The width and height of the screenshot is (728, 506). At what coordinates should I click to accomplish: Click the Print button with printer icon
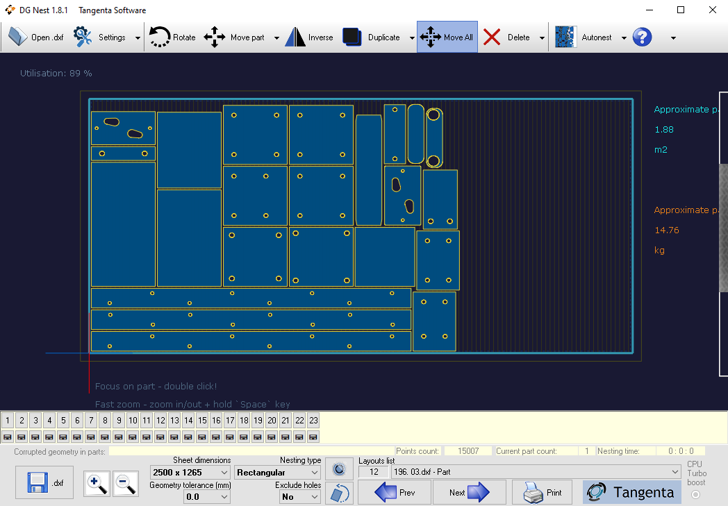pos(542,492)
